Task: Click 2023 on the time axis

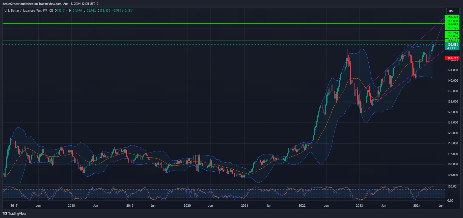Action: [x=359, y=206]
